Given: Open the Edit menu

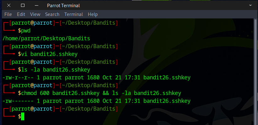Looking at the screenshot, I should (x=21, y=14).
